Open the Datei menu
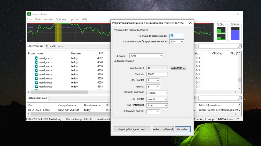 (38, 19)
